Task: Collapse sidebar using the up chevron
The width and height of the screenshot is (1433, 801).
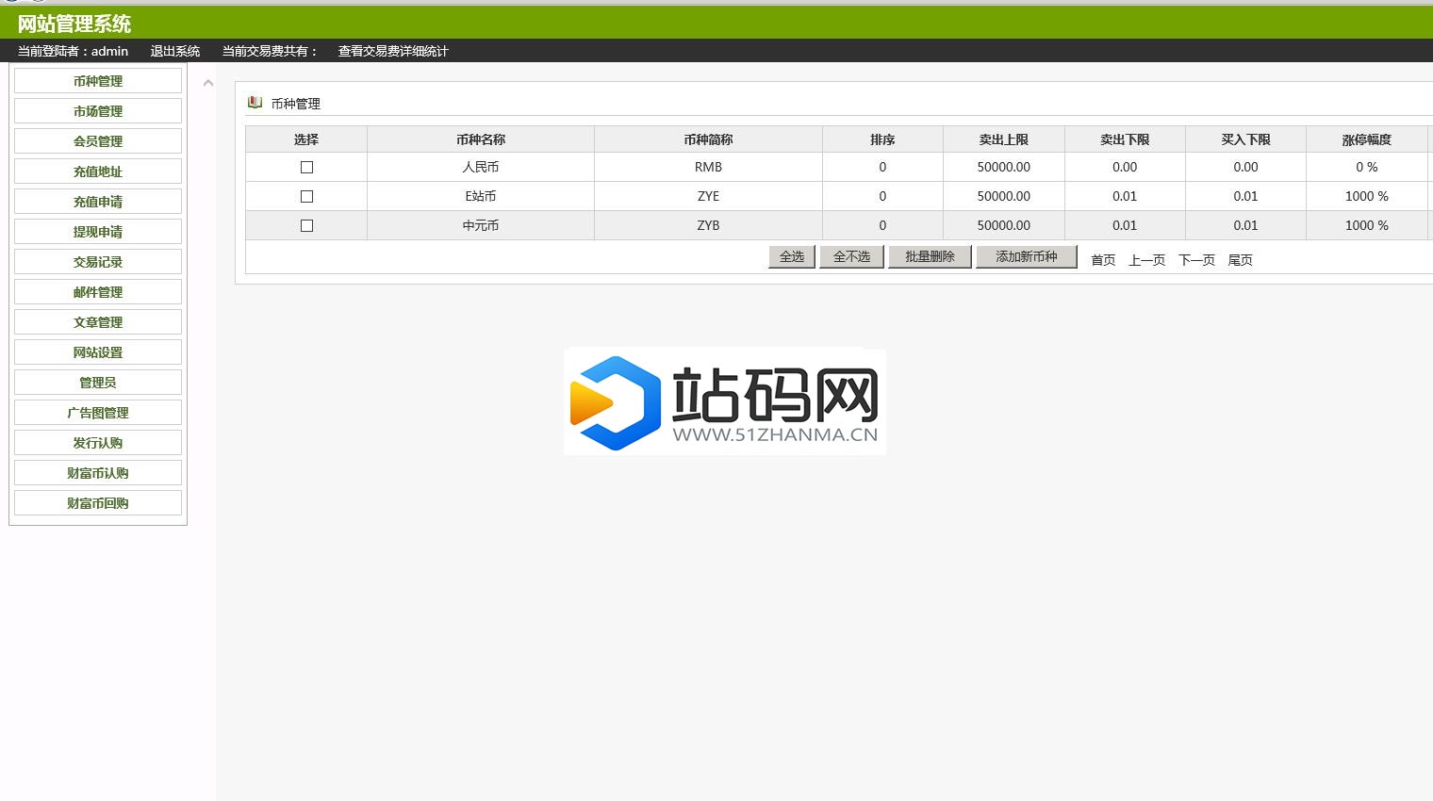Action: pos(208,84)
